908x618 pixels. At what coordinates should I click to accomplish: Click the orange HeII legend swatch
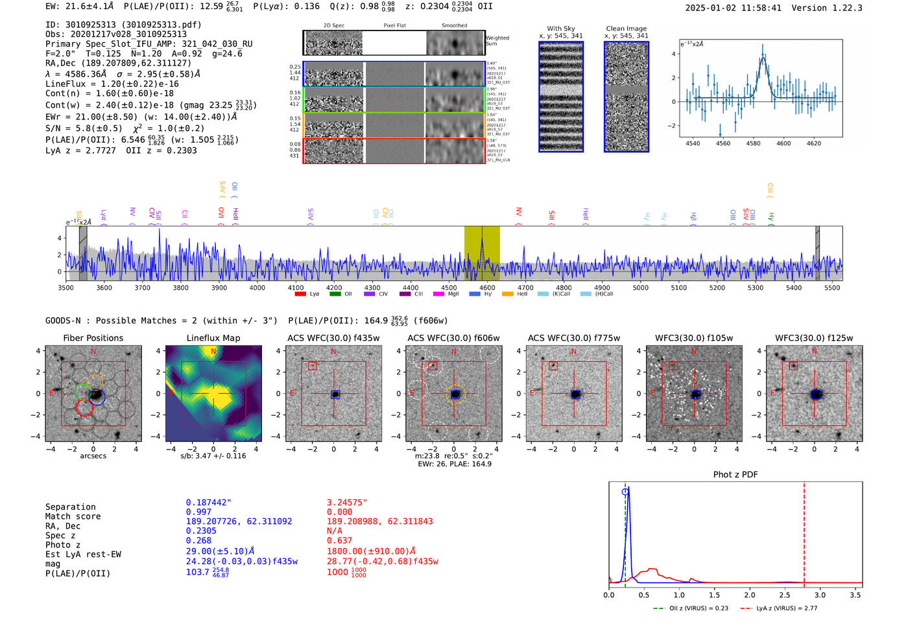pos(507,294)
